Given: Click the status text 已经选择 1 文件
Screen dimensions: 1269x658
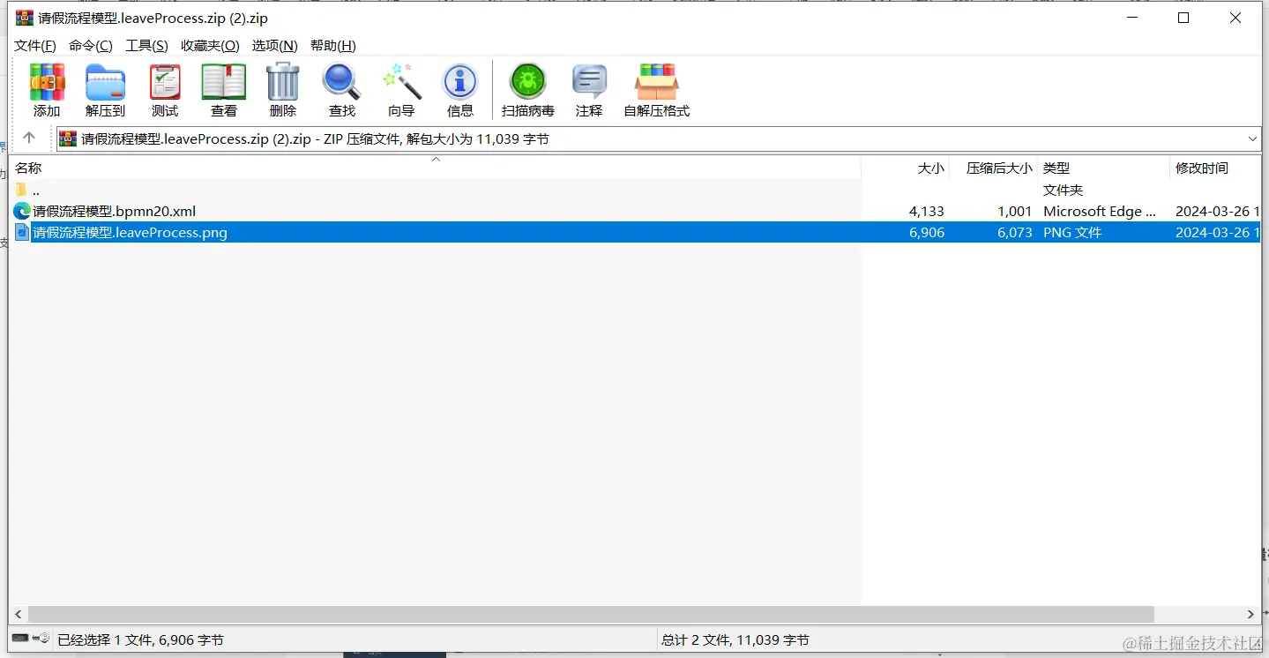Looking at the screenshot, I should click(140, 640).
